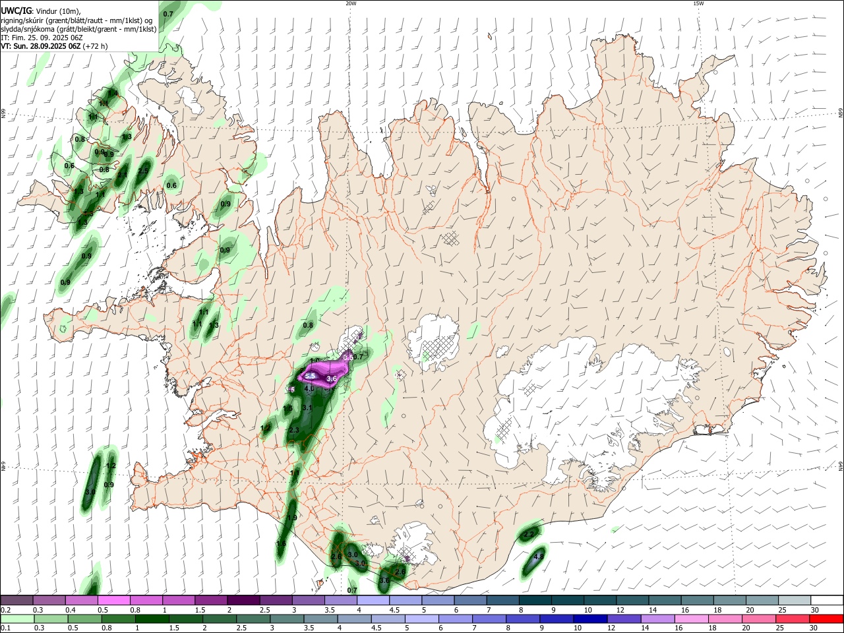Click the darkest green swatch labeled 1 in bottom row
The height and width of the screenshot is (633, 844).
click(152, 619)
